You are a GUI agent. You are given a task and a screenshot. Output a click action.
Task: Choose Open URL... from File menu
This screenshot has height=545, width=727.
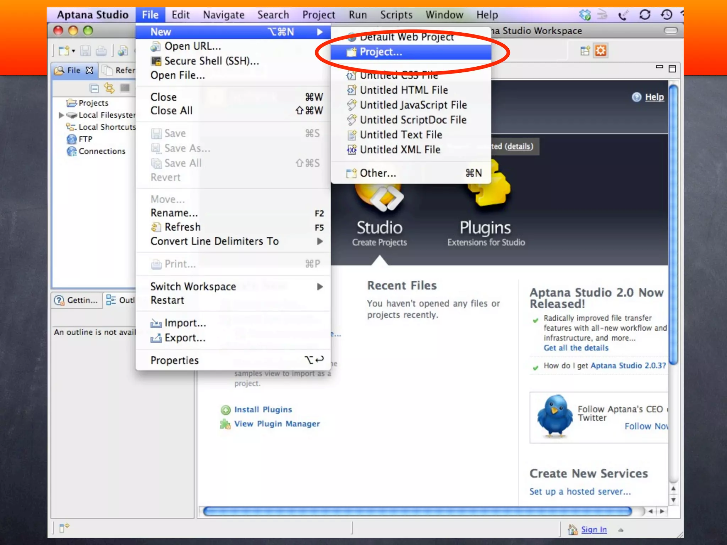point(233,46)
